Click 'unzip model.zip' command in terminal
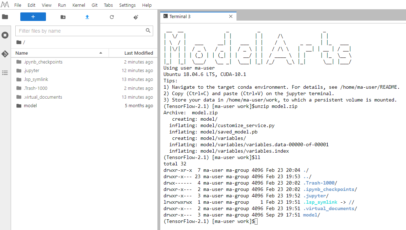Viewport: 406px width, 230px height. pyautogui.click(x=276, y=106)
